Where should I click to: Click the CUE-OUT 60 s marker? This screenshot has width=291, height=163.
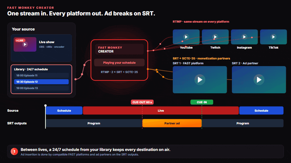pos(142,102)
